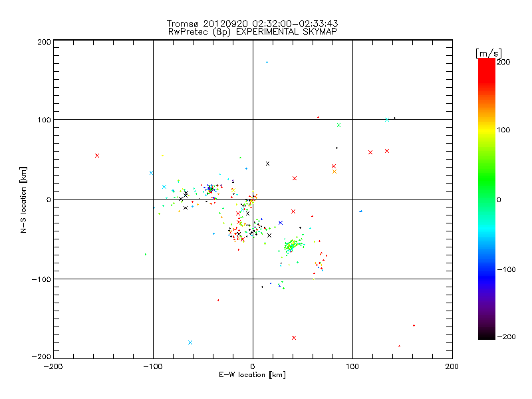
Task: Click the '-100' label on the colorbar
Action: point(507,269)
